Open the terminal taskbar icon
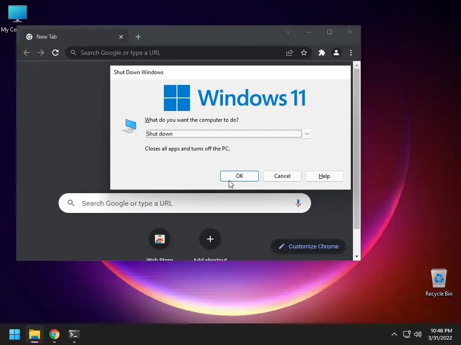This screenshot has width=461, height=345. (x=74, y=334)
